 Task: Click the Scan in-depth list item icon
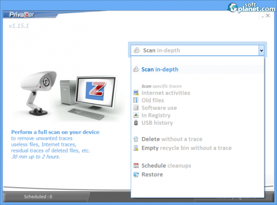[x=136, y=69]
